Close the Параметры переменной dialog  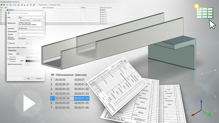pyautogui.click(x=43, y=13)
